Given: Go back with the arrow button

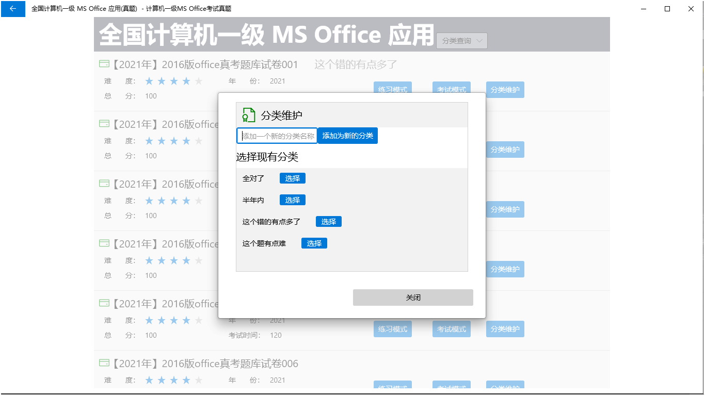Looking at the screenshot, I should click(x=13, y=9).
